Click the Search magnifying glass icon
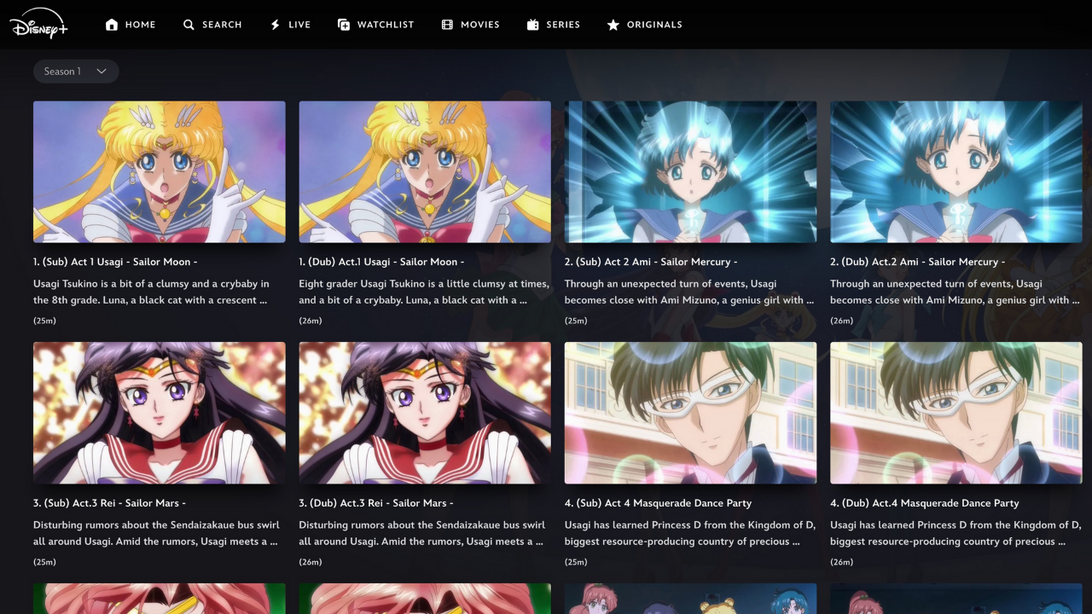The image size is (1092, 614). pyautogui.click(x=189, y=25)
